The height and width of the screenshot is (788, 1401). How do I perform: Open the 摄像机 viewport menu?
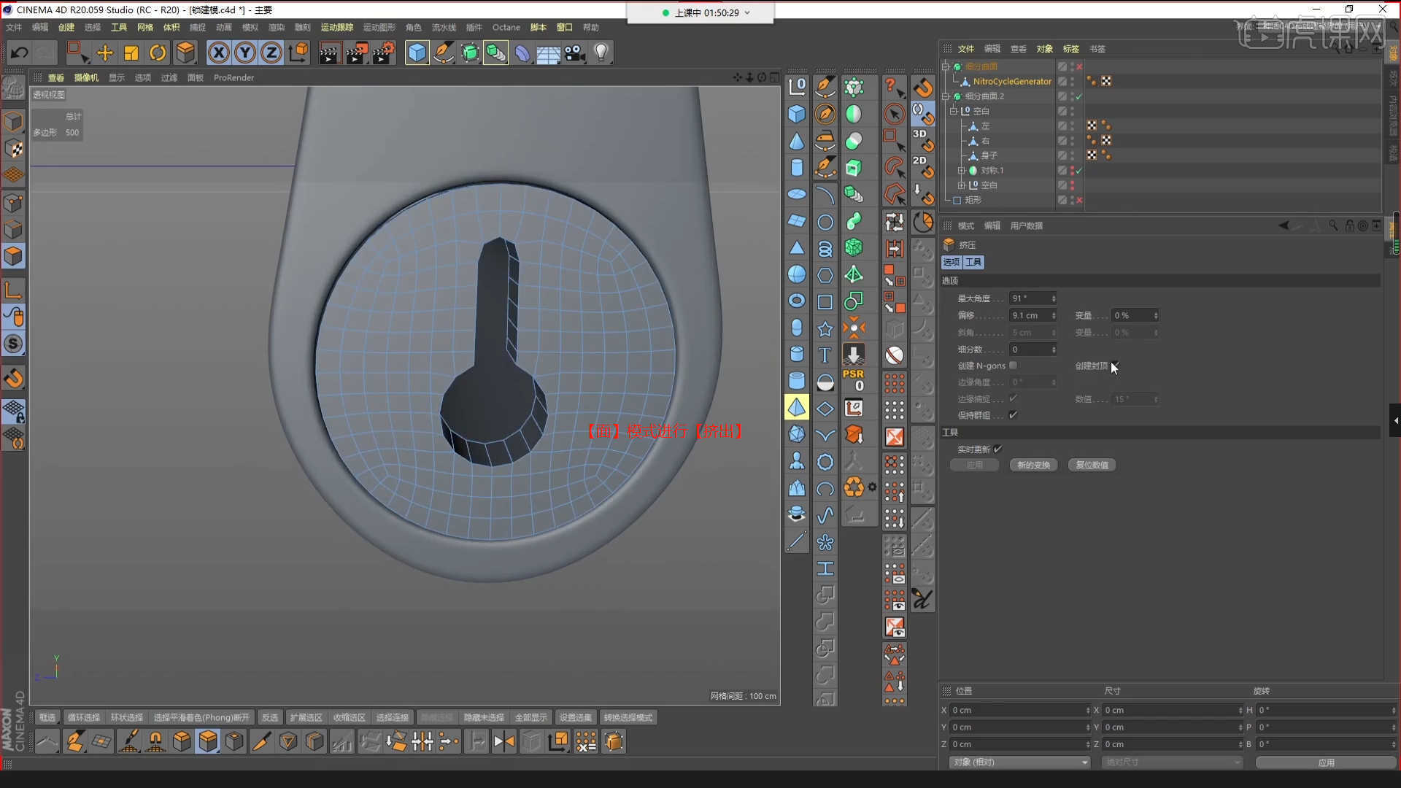pyautogui.click(x=86, y=77)
